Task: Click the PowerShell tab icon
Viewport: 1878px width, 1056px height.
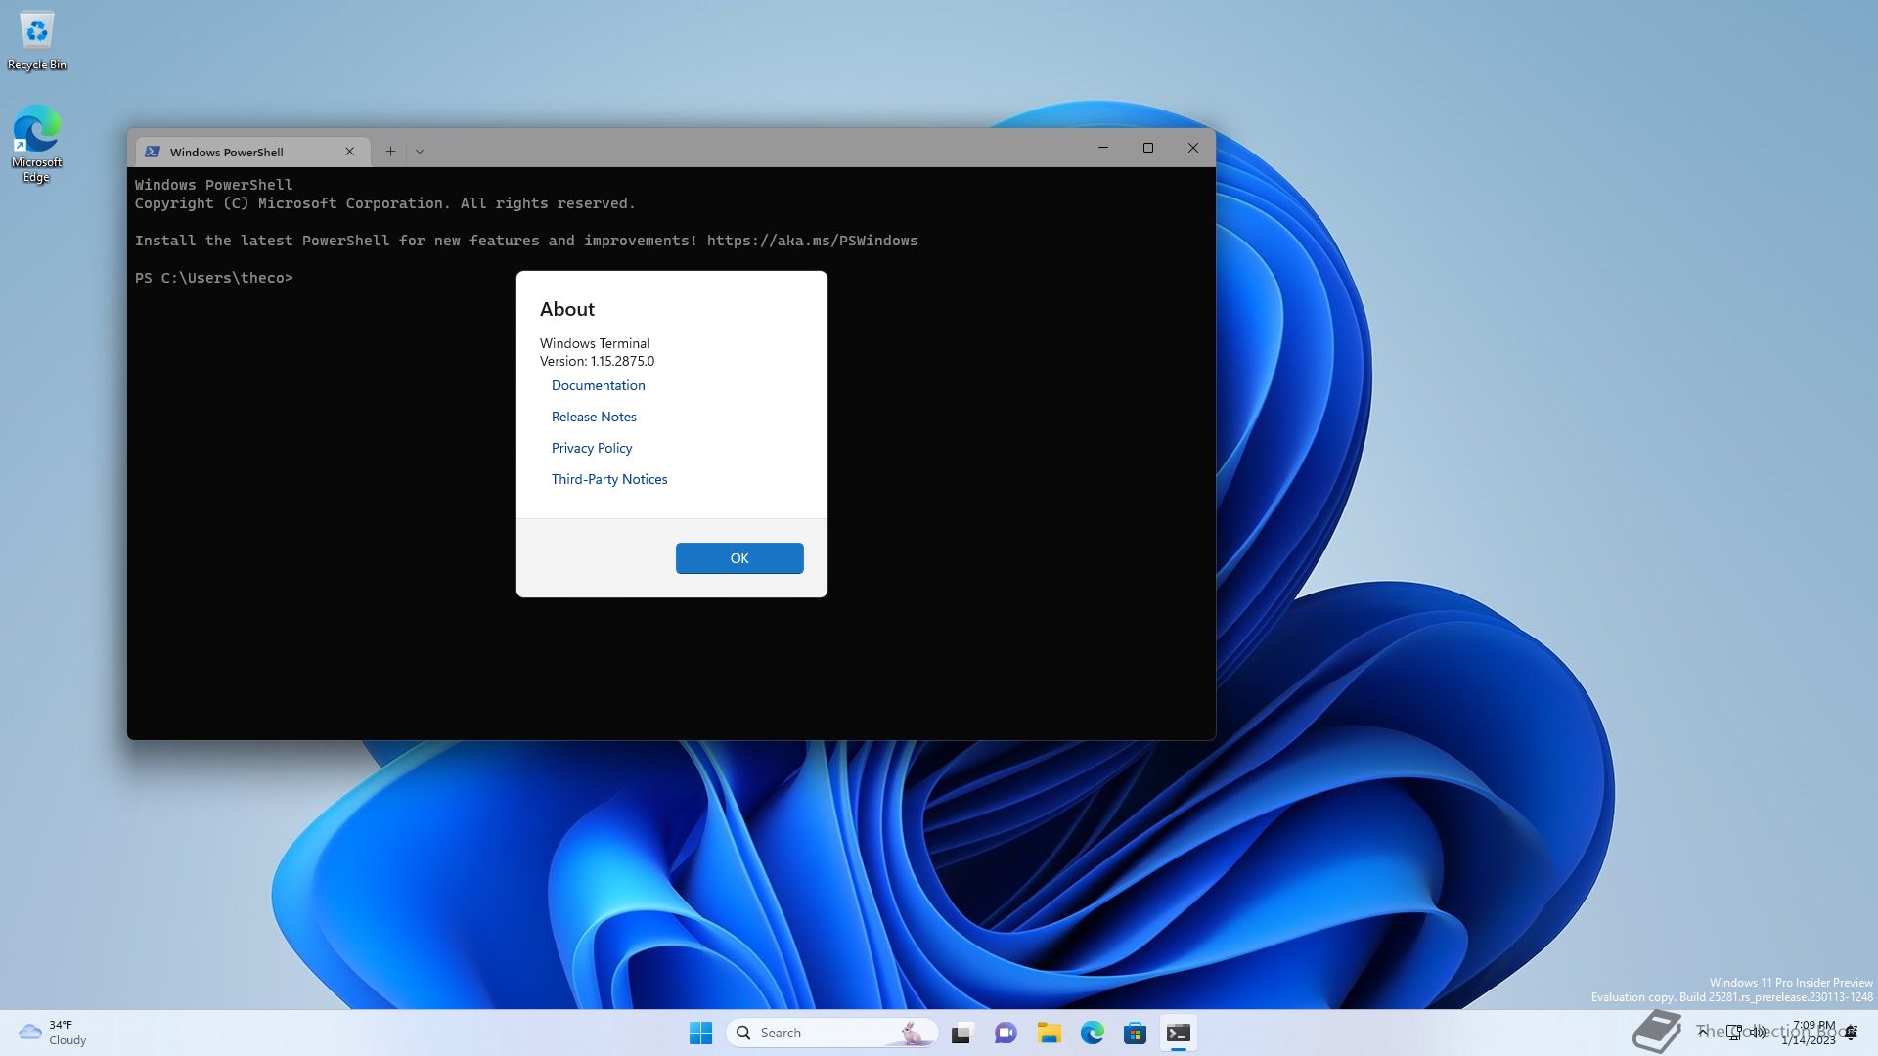Action: (153, 152)
